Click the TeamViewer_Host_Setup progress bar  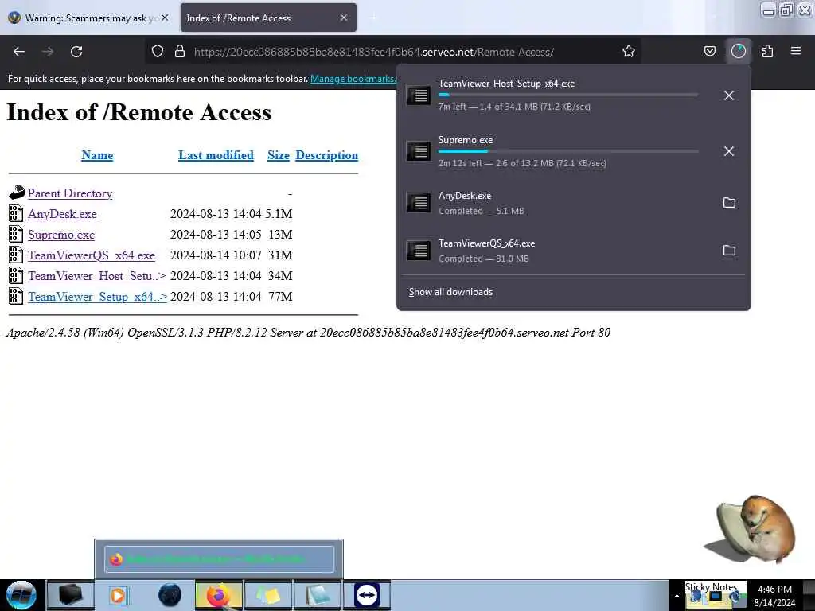click(568, 95)
